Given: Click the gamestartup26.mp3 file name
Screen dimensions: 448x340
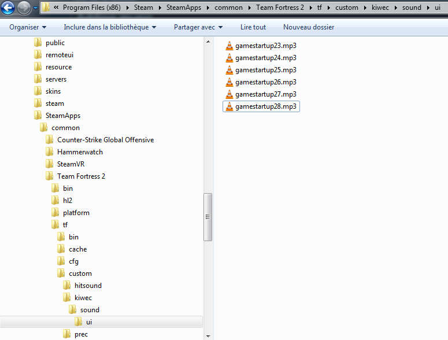Looking at the screenshot, I should [x=266, y=82].
